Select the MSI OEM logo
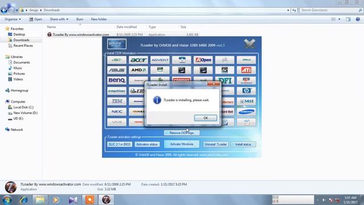 [246, 101]
